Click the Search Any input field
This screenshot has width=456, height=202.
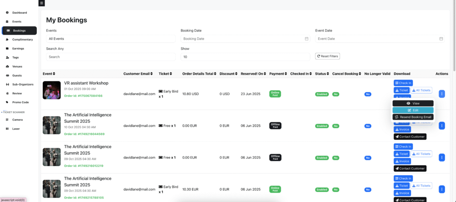[x=111, y=57]
